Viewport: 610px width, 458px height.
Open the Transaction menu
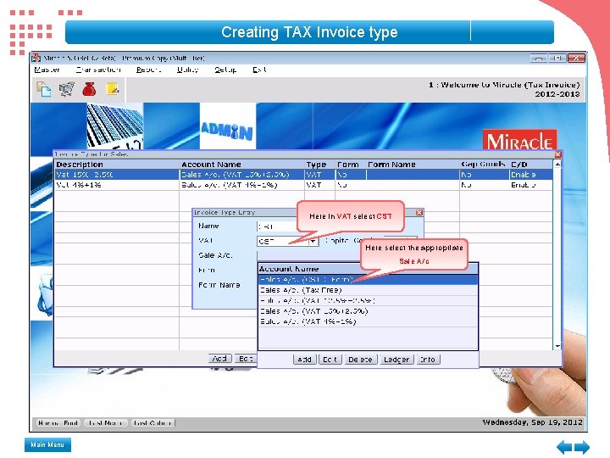(98, 70)
